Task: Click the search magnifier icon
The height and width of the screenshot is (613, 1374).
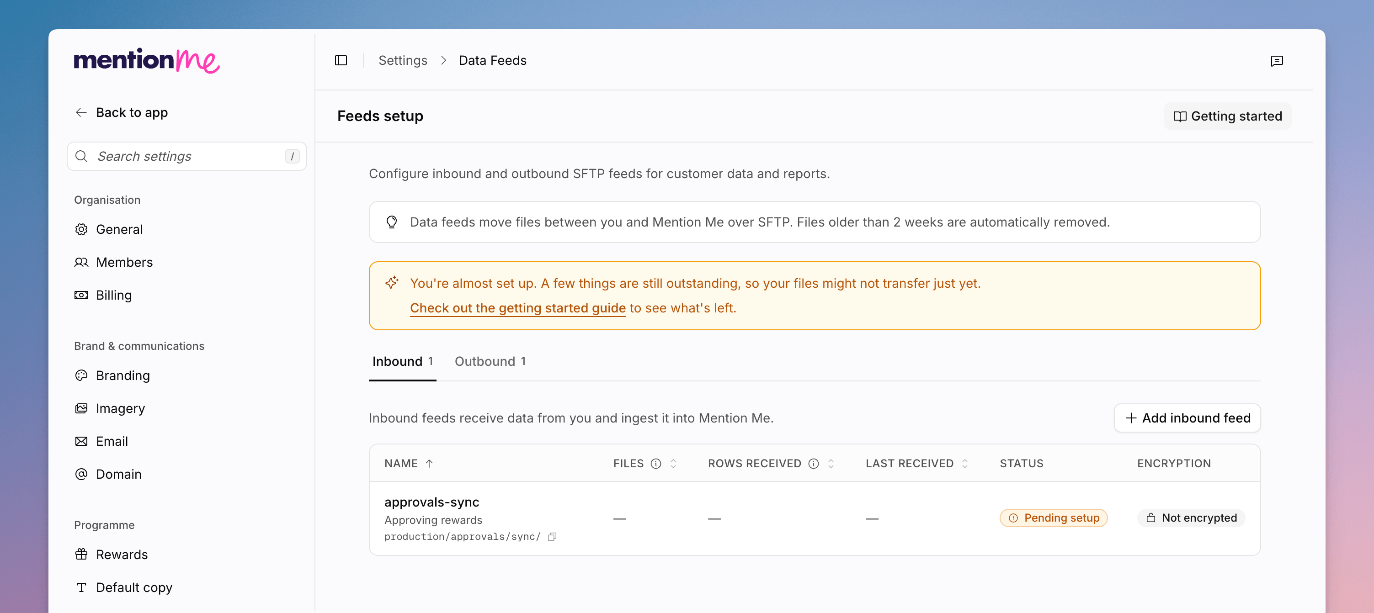Action: [81, 156]
